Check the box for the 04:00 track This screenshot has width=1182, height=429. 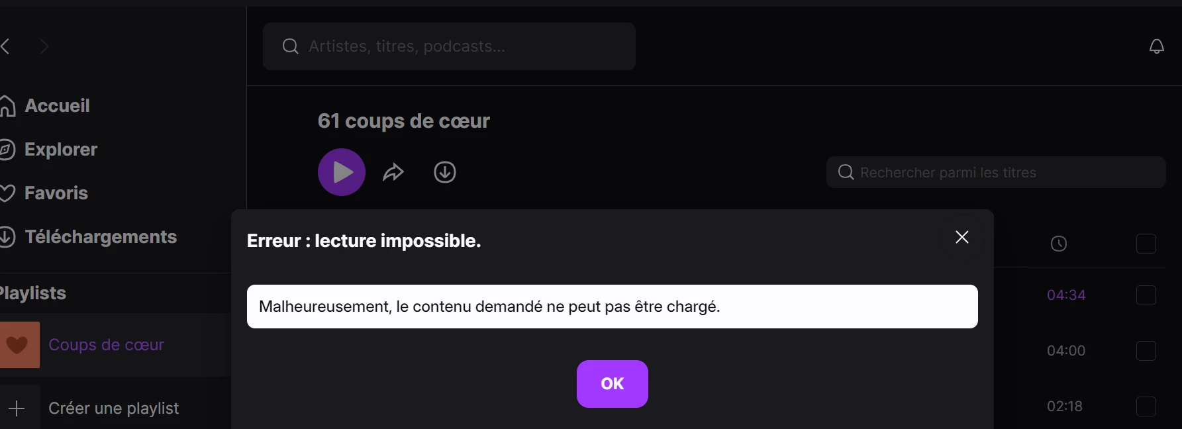(x=1146, y=351)
